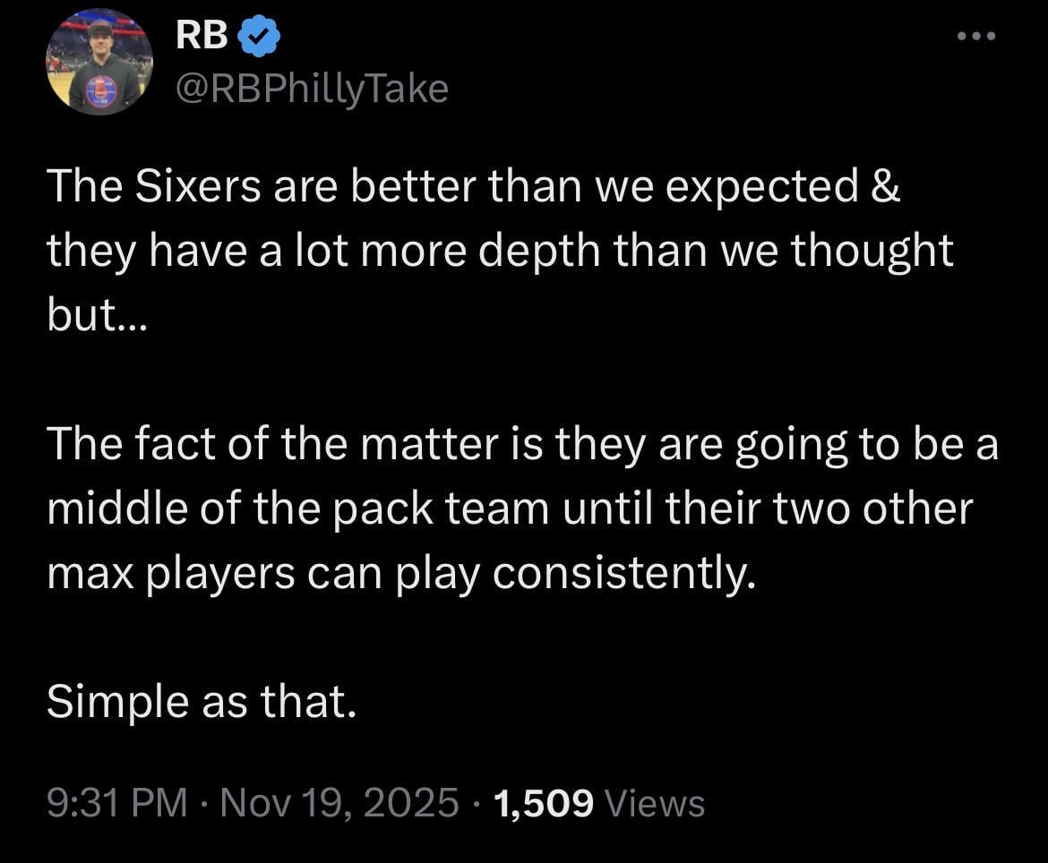Screen dimensions: 1048x863
Task: Click the "Simple as that." line
Action: pos(201,702)
